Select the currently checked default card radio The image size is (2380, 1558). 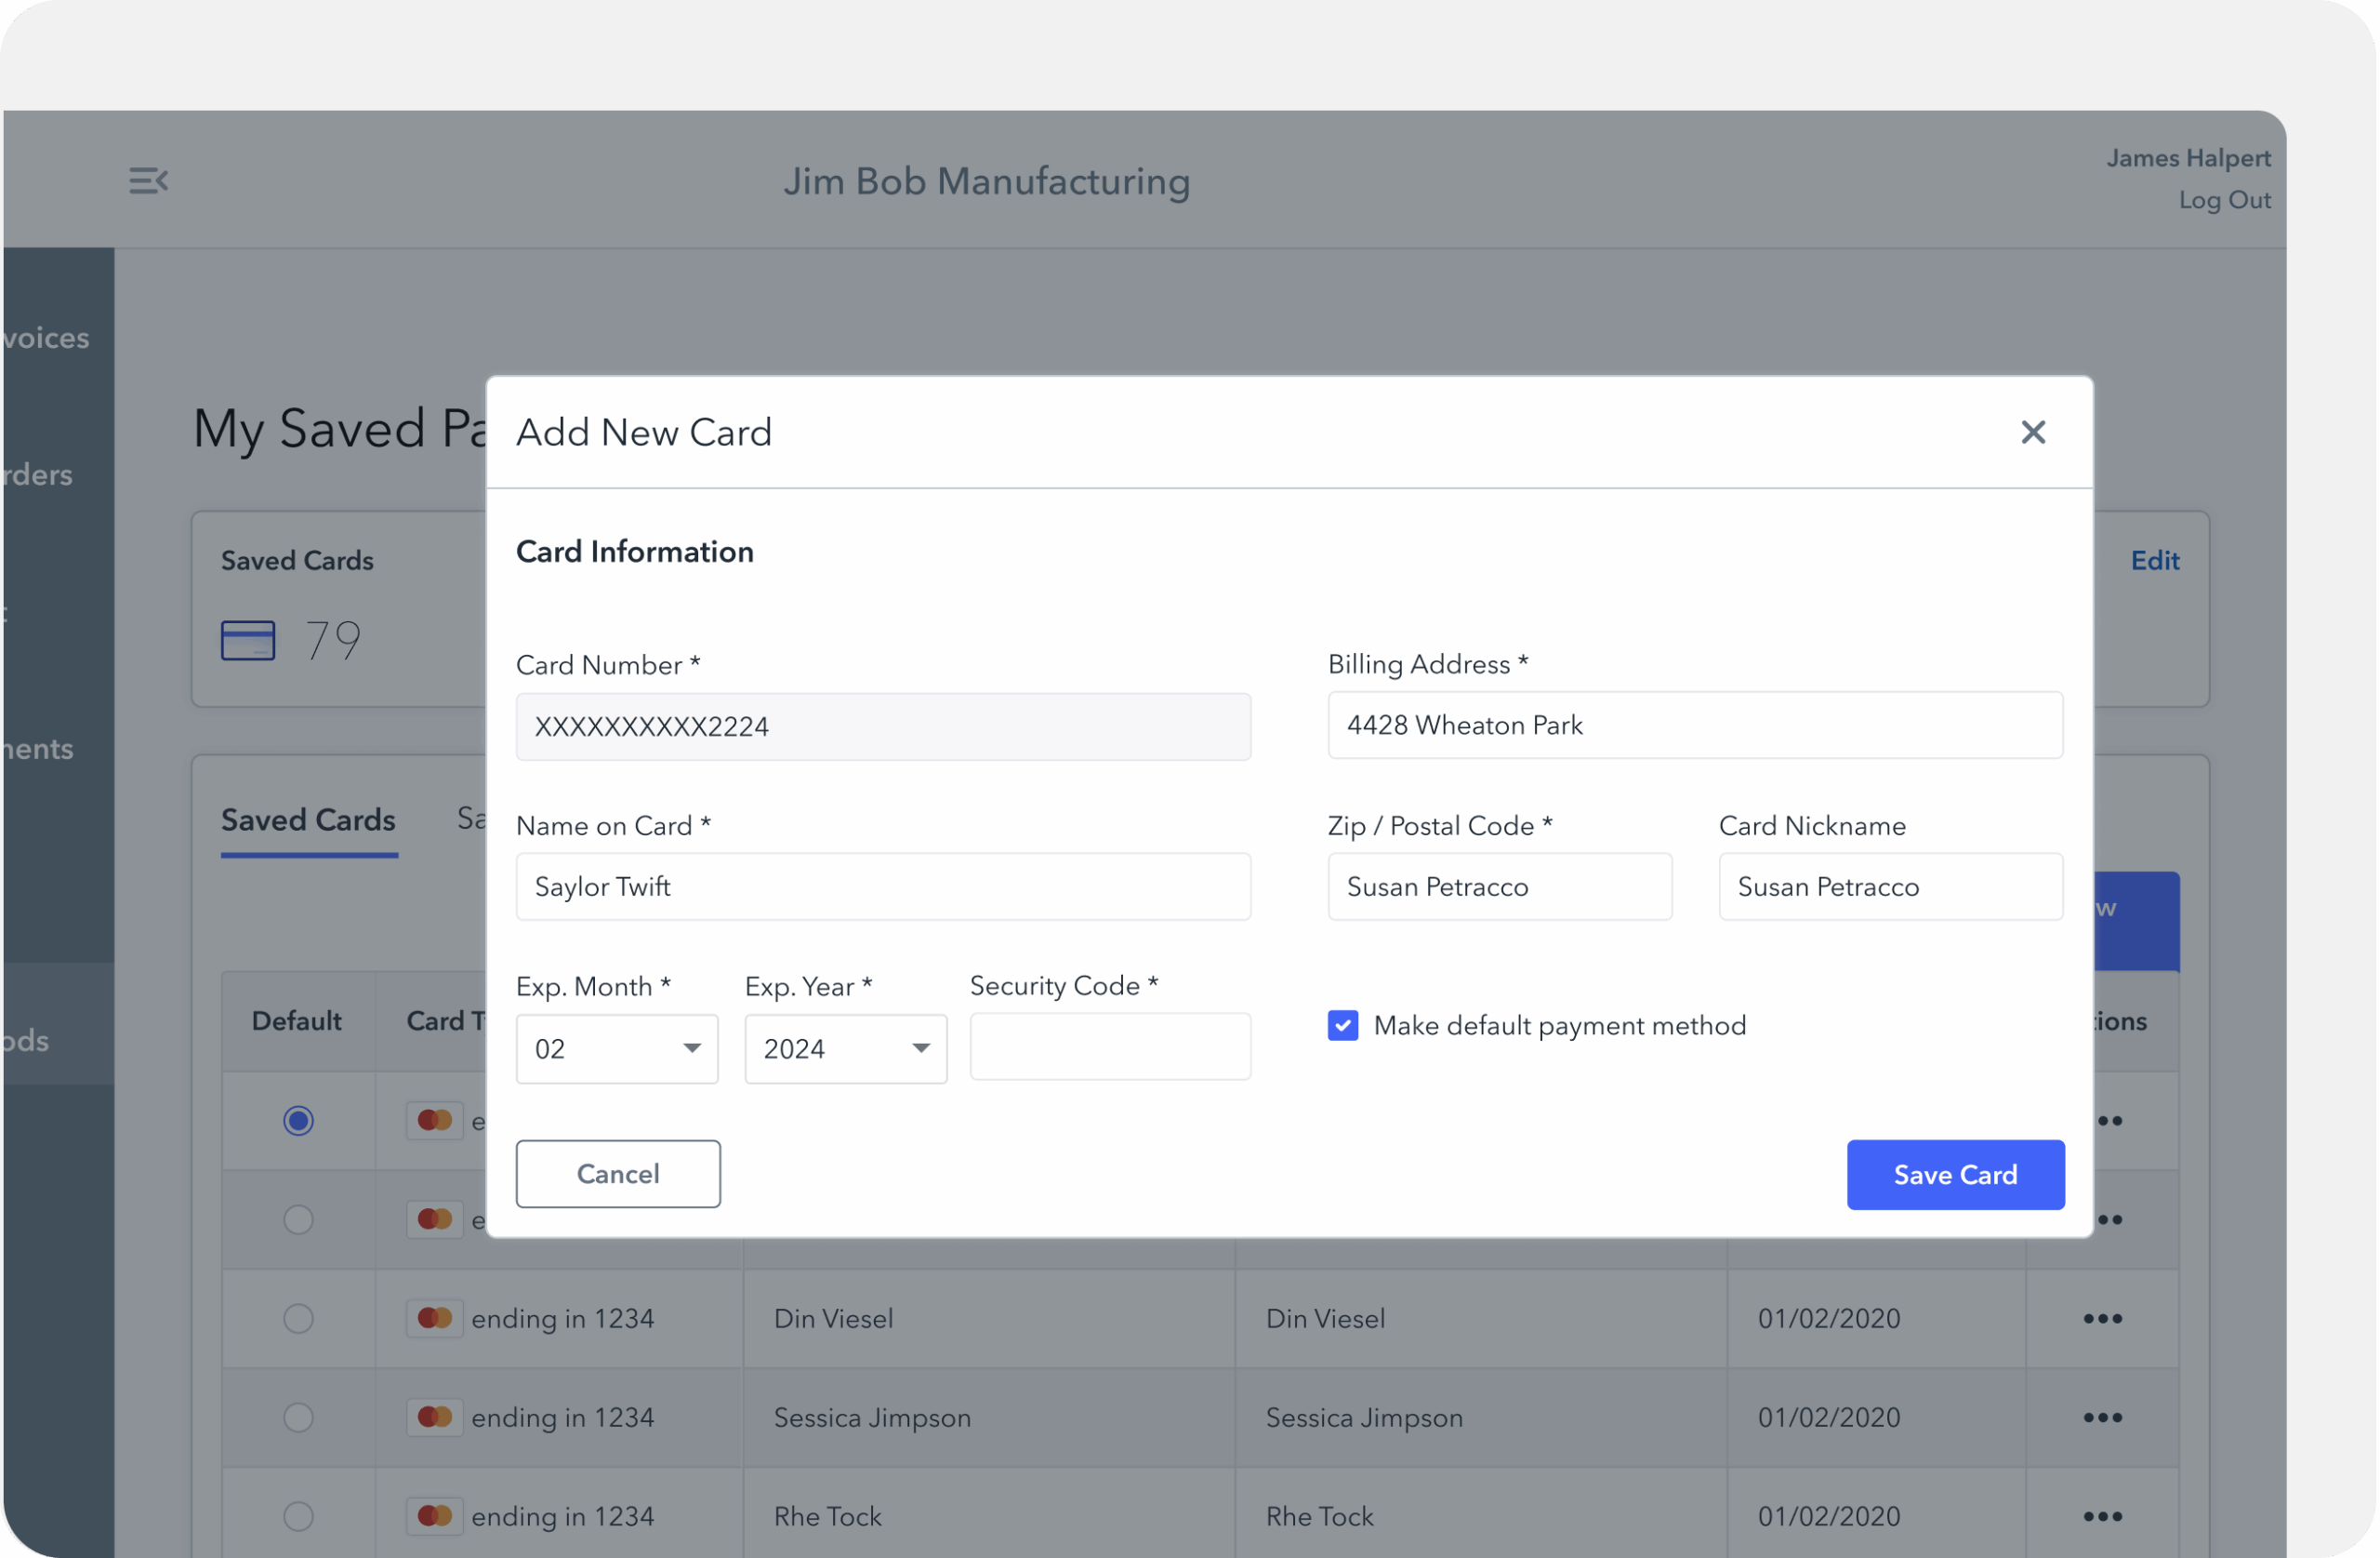[298, 1121]
